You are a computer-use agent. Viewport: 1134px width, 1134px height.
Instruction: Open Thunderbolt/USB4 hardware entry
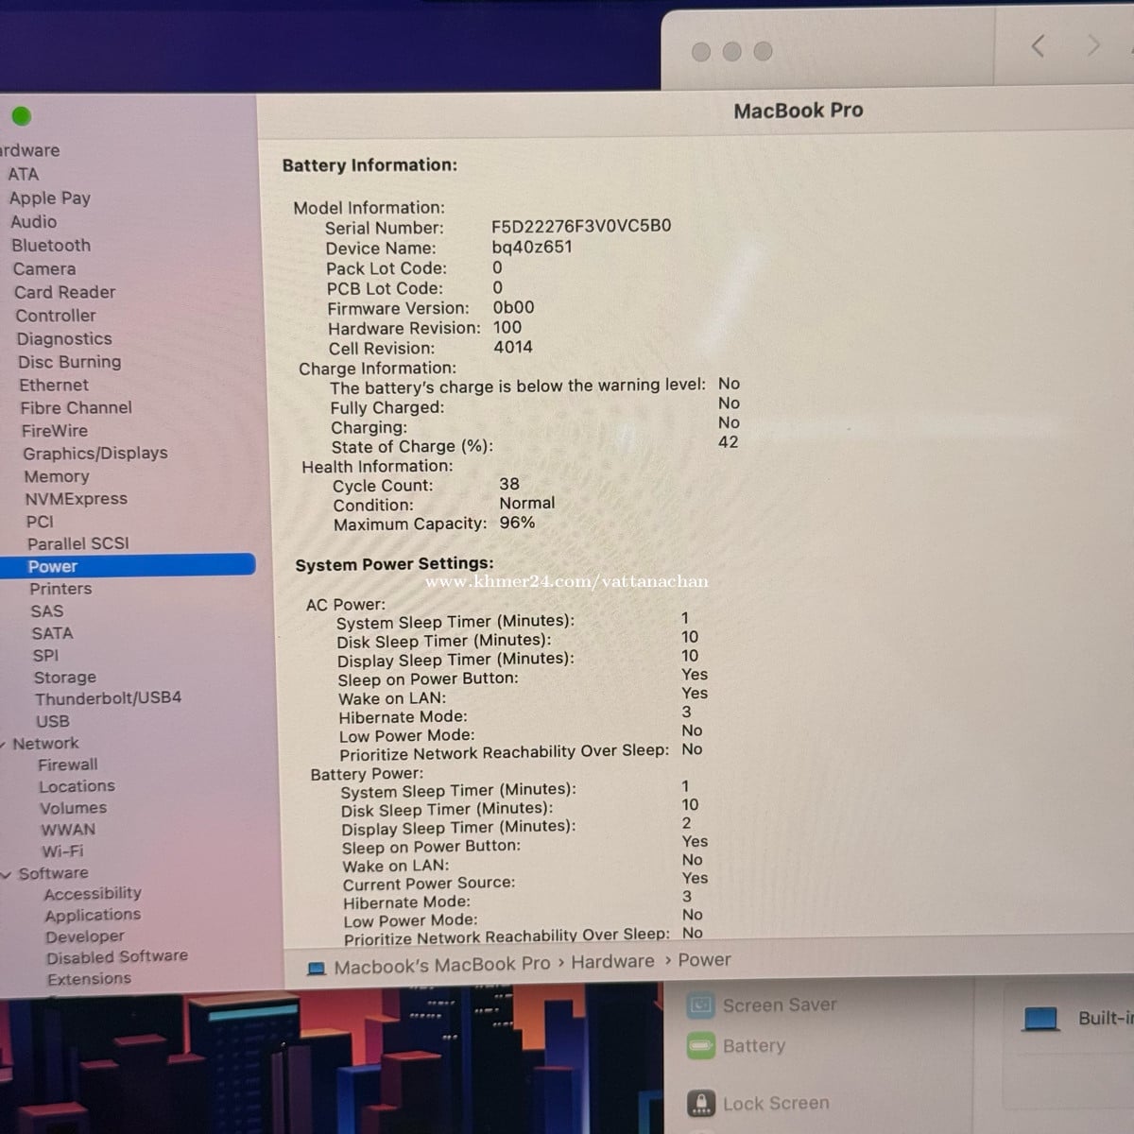108,698
